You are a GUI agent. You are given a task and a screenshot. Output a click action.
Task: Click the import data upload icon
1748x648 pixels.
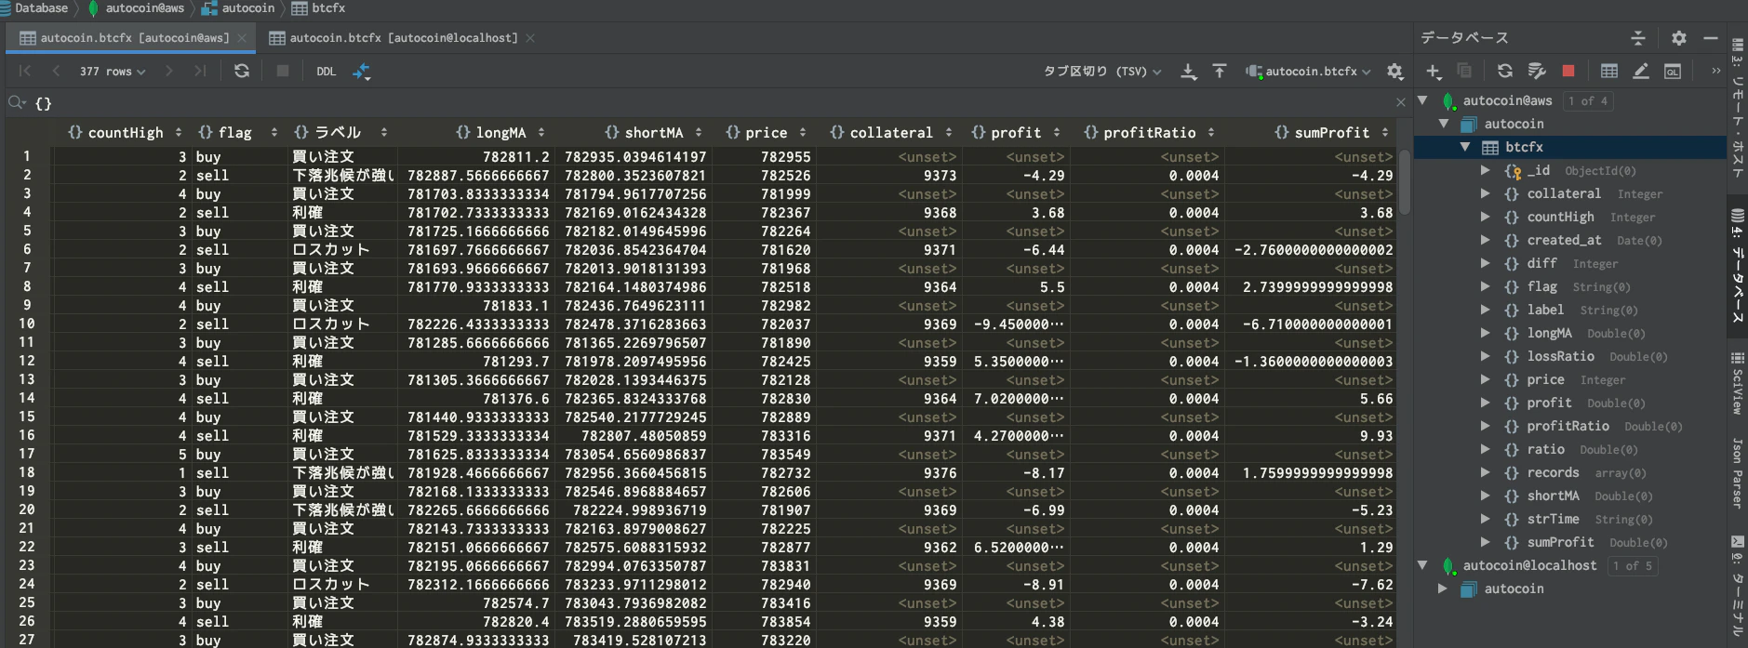(1220, 71)
